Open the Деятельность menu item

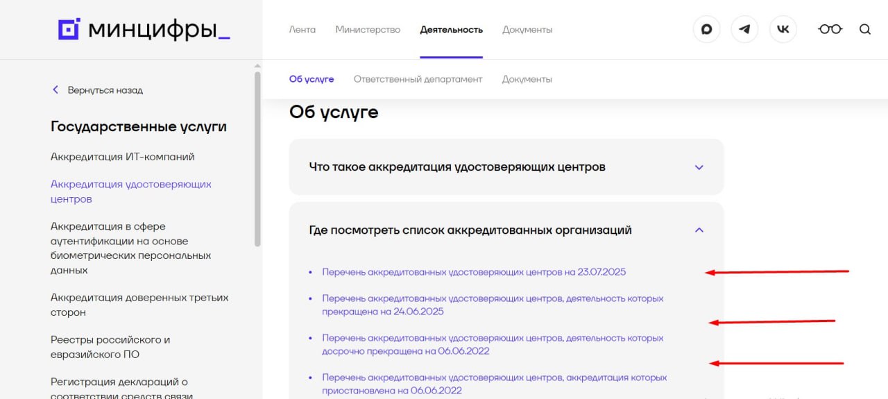pyautogui.click(x=451, y=29)
